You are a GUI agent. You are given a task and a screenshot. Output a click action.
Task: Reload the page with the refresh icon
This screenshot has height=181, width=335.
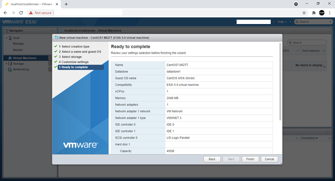point(21,13)
